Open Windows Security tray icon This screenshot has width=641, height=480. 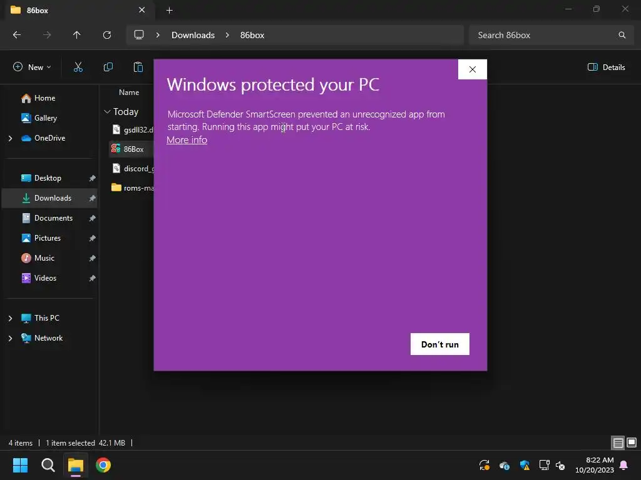click(525, 465)
